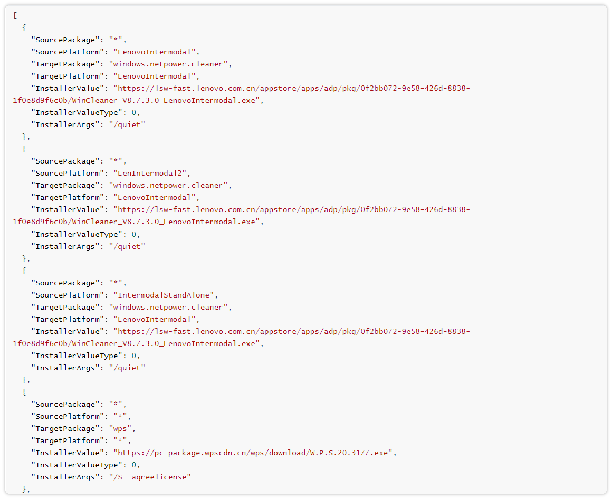The image size is (612, 499).
Task: Click the second entry's "/quiet" InstallerArgs value
Action: (x=127, y=246)
